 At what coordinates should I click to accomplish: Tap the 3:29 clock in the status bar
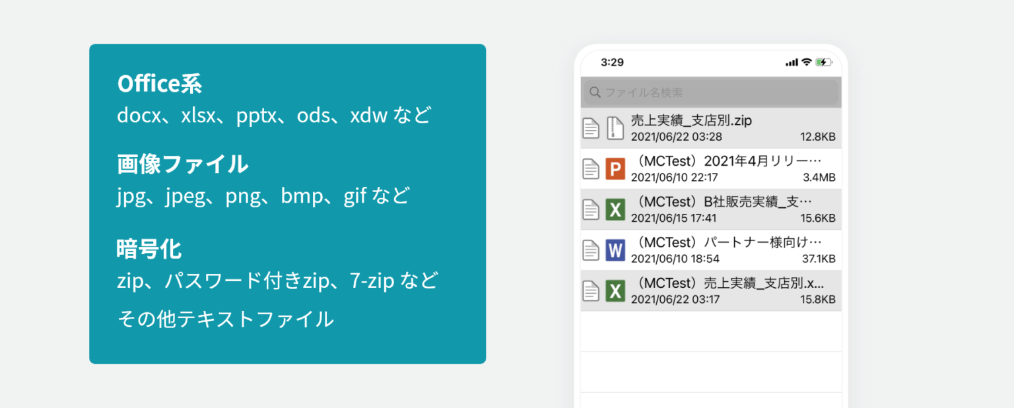point(612,62)
